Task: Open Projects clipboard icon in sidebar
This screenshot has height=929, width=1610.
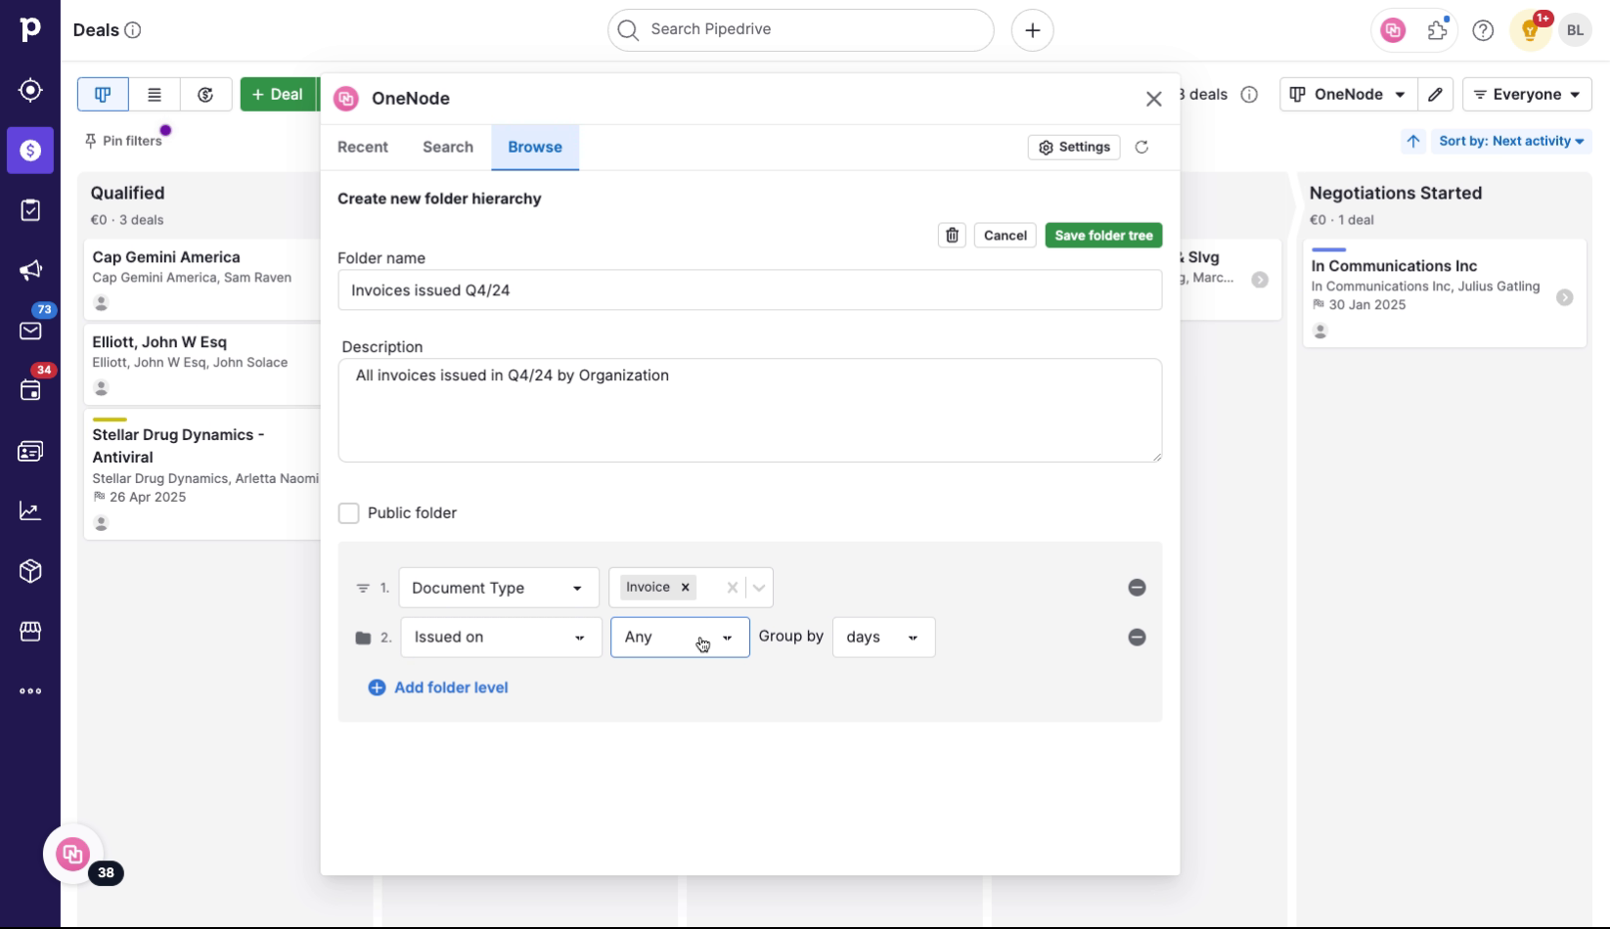Action: pos(30,210)
